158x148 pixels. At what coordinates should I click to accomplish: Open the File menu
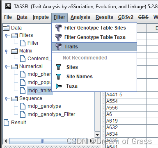click(8, 17)
